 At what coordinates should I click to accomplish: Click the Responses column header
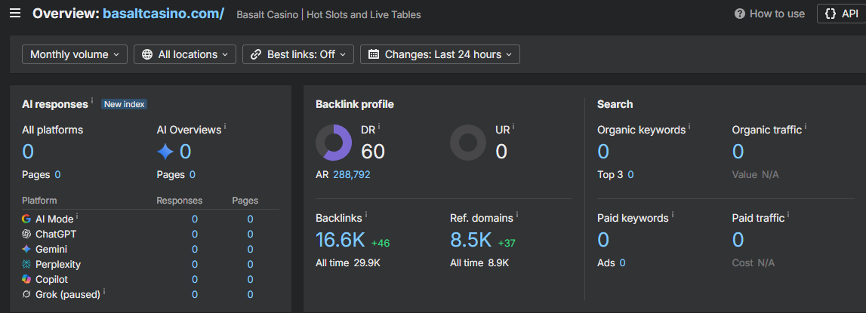(x=180, y=201)
